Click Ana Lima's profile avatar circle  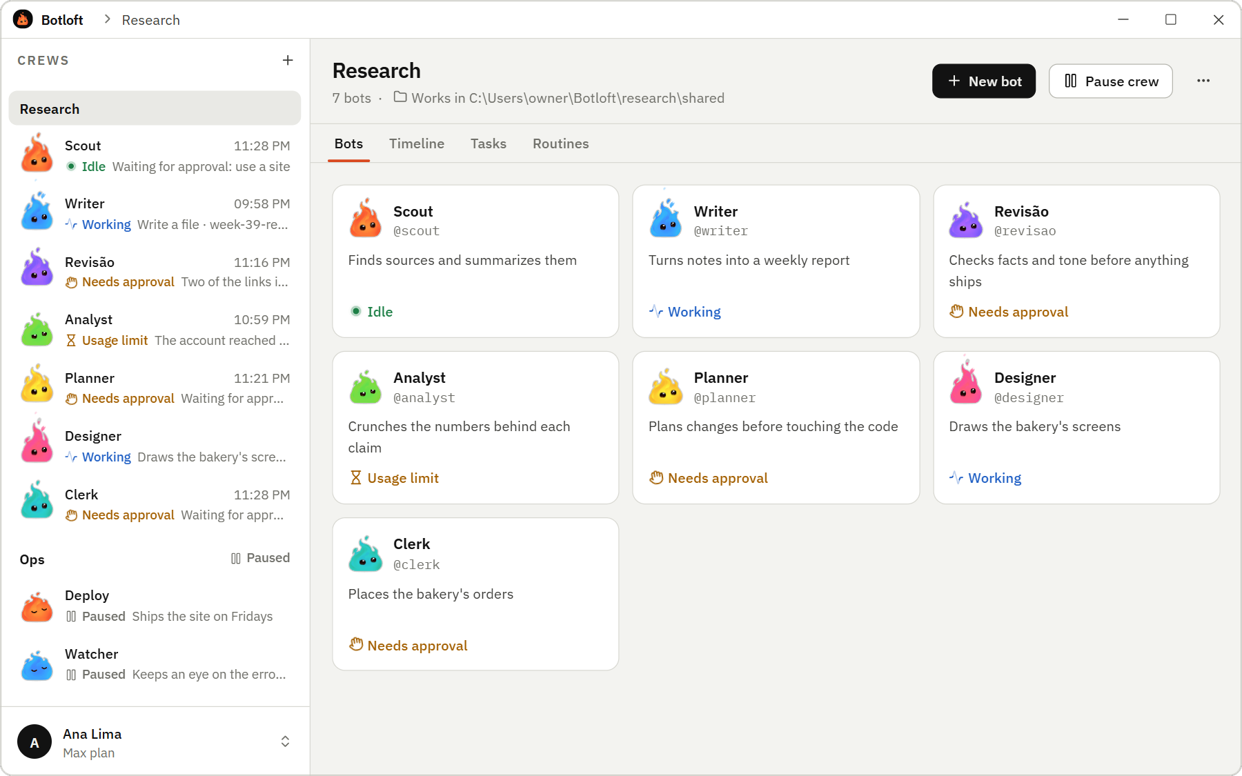point(34,742)
